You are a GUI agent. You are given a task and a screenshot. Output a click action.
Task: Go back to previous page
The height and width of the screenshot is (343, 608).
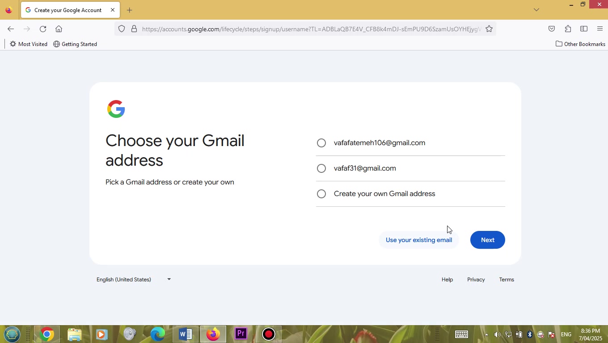click(11, 29)
